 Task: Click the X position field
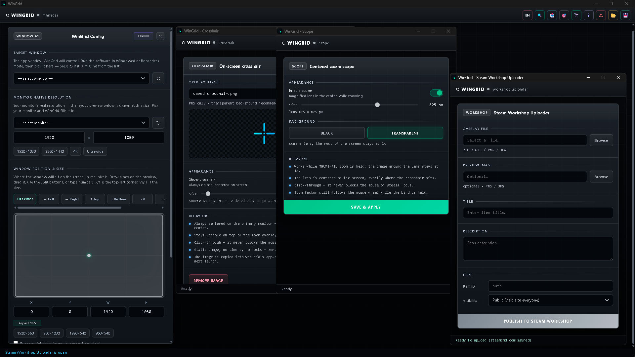click(31, 312)
